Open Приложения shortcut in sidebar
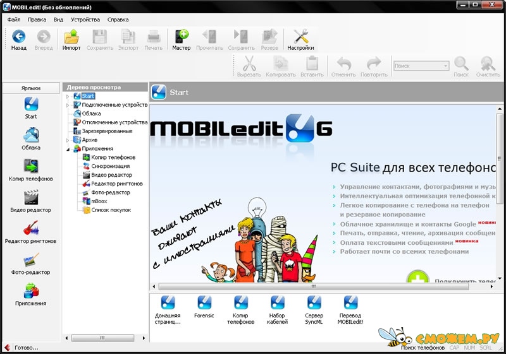The width and height of the screenshot is (506, 354). (x=31, y=291)
